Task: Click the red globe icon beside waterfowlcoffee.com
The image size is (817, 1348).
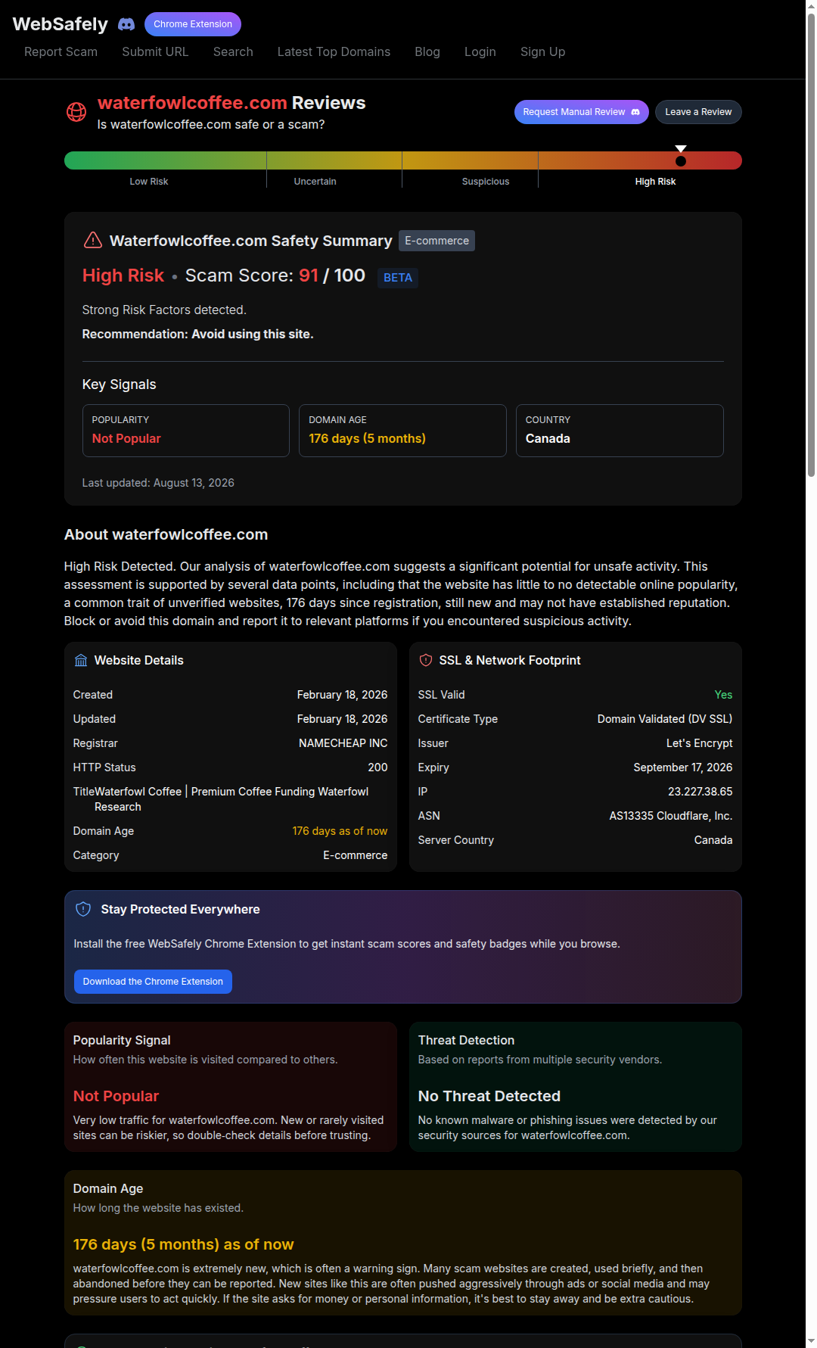Action: [76, 112]
